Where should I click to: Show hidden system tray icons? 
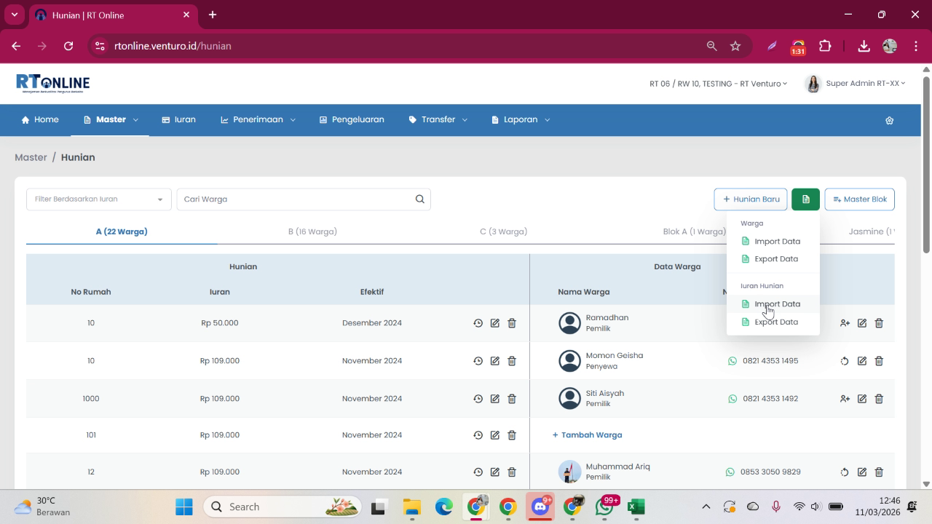pyautogui.click(x=705, y=507)
